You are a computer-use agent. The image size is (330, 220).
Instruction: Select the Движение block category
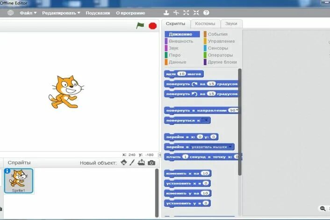(182, 34)
